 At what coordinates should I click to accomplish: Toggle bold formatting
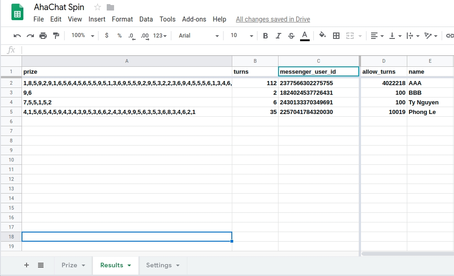[x=266, y=36]
